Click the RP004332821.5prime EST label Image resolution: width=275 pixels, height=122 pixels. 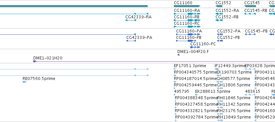pos(196,111)
